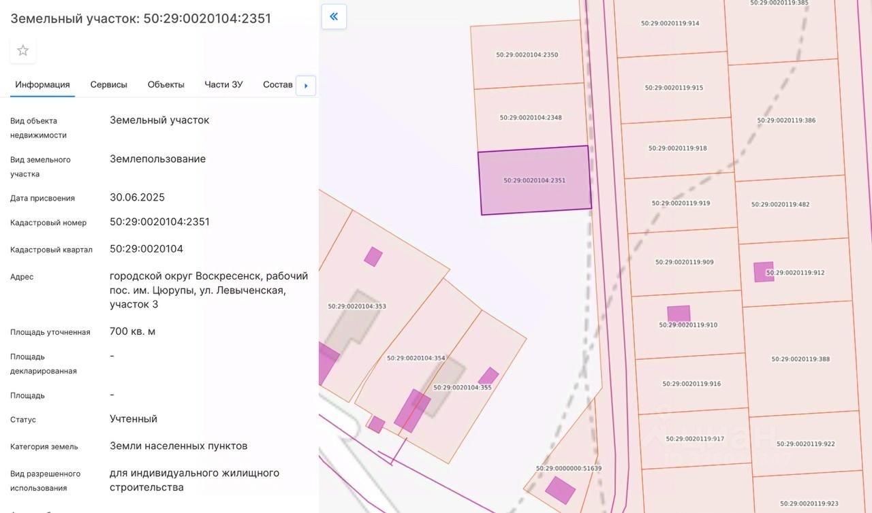Click the label Вид разрешенного использования
The height and width of the screenshot is (513, 872).
45,481
